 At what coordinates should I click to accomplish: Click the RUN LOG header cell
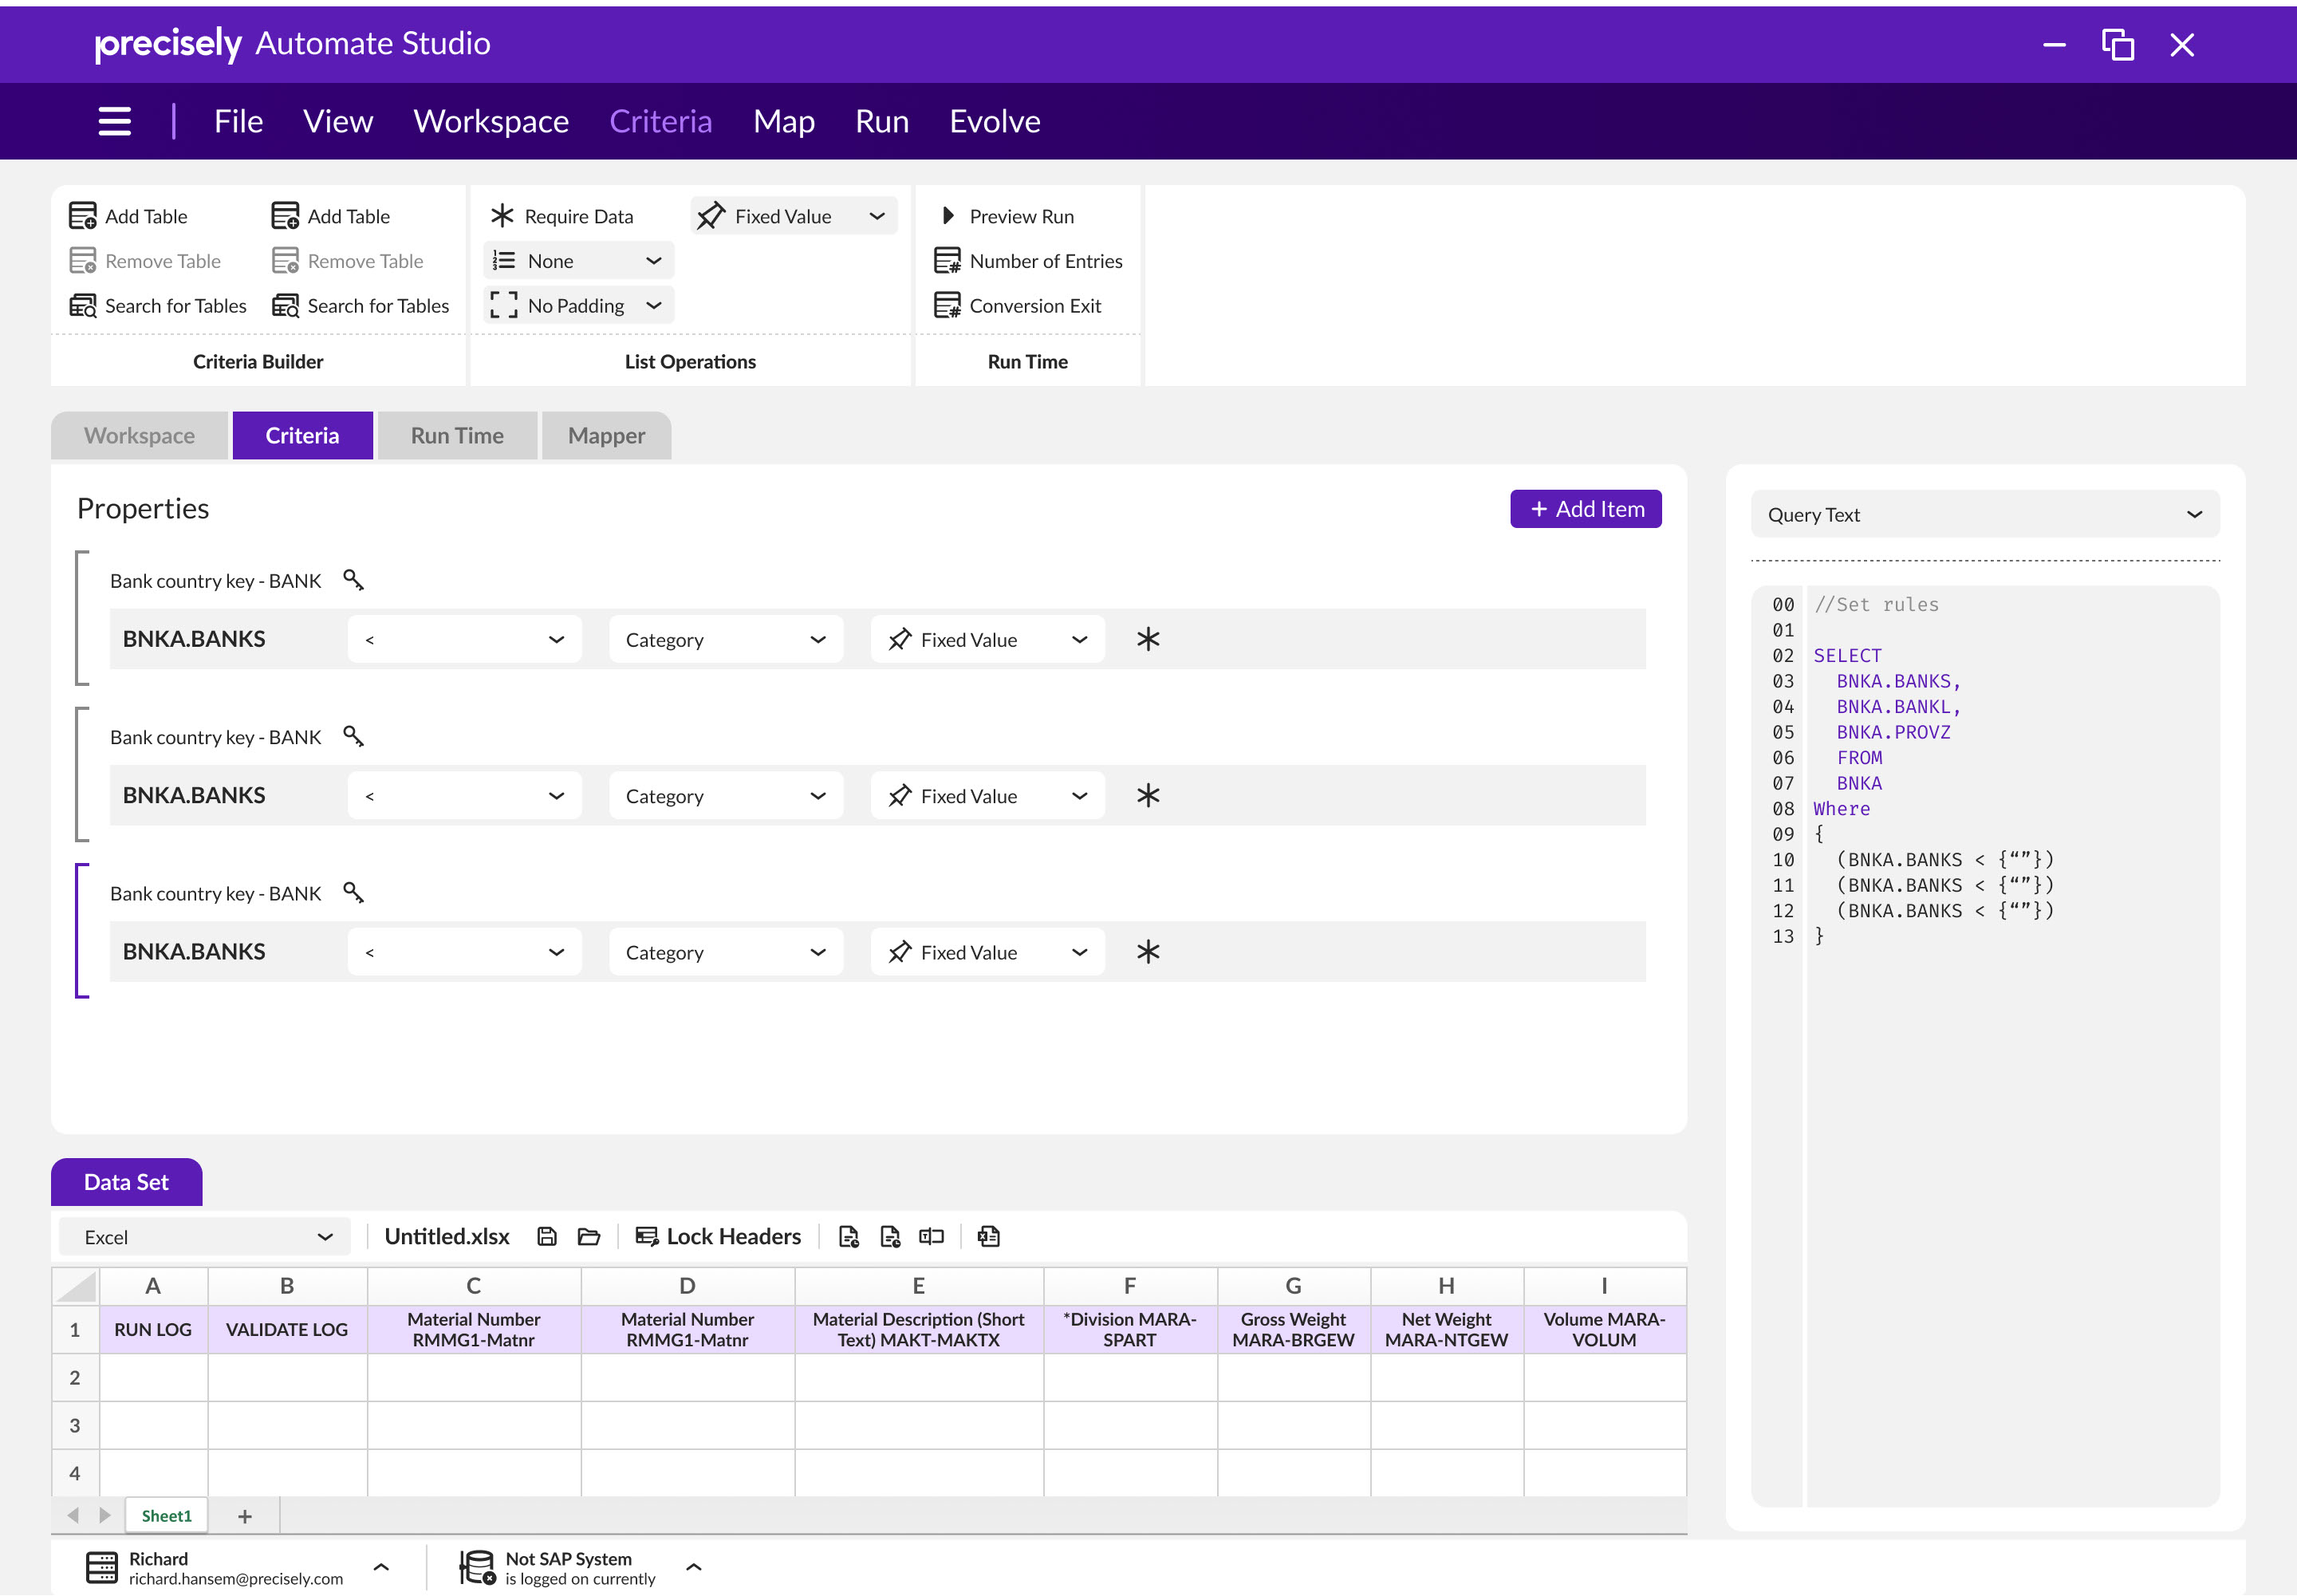point(153,1329)
